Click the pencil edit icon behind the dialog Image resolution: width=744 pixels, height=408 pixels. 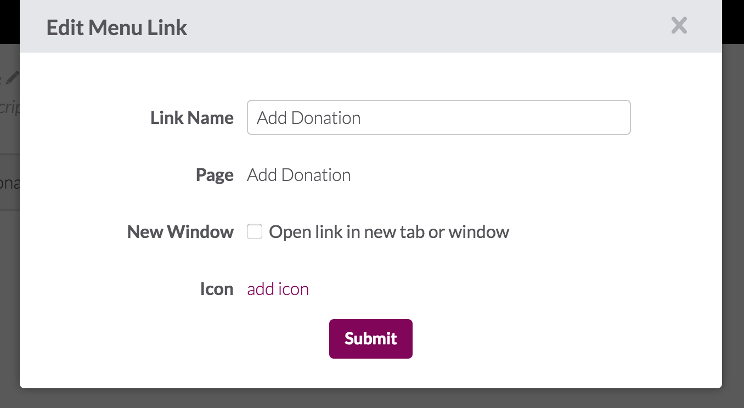13,78
